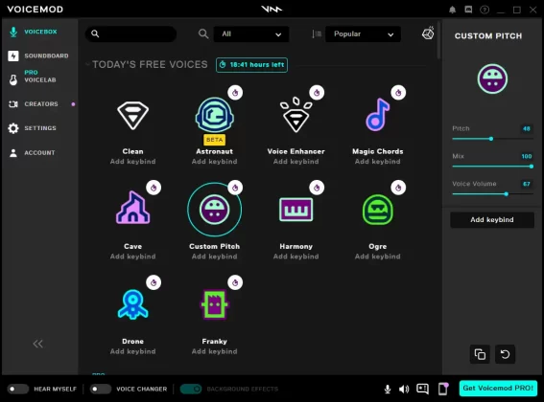Click into the voice search field
The height and width of the screenshot is (402, 544).
pyautogui.click(x=130, y=33)
